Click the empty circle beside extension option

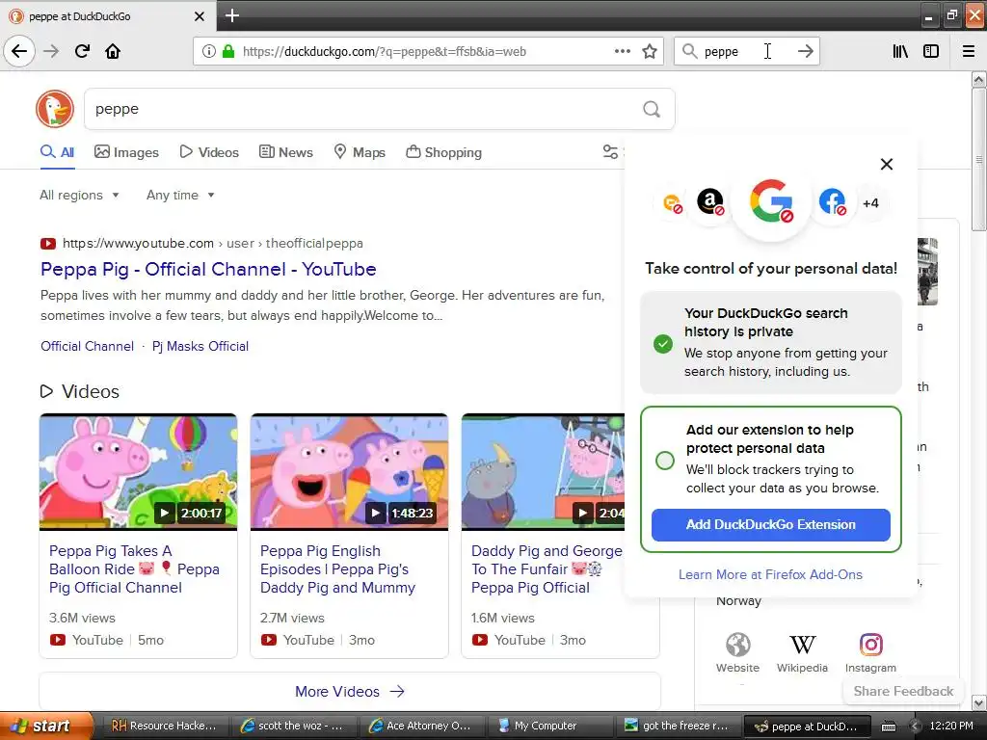coord(665,461)
